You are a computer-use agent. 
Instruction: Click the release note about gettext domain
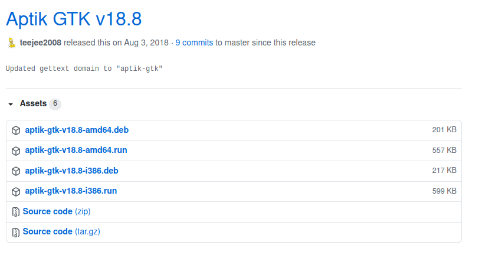[x=84, y=68]
